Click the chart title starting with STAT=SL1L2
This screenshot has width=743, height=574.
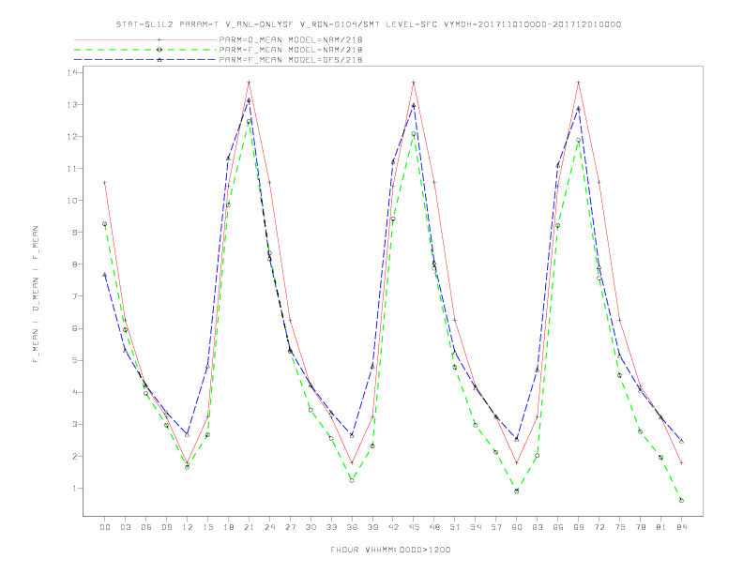tap(369, 24)
